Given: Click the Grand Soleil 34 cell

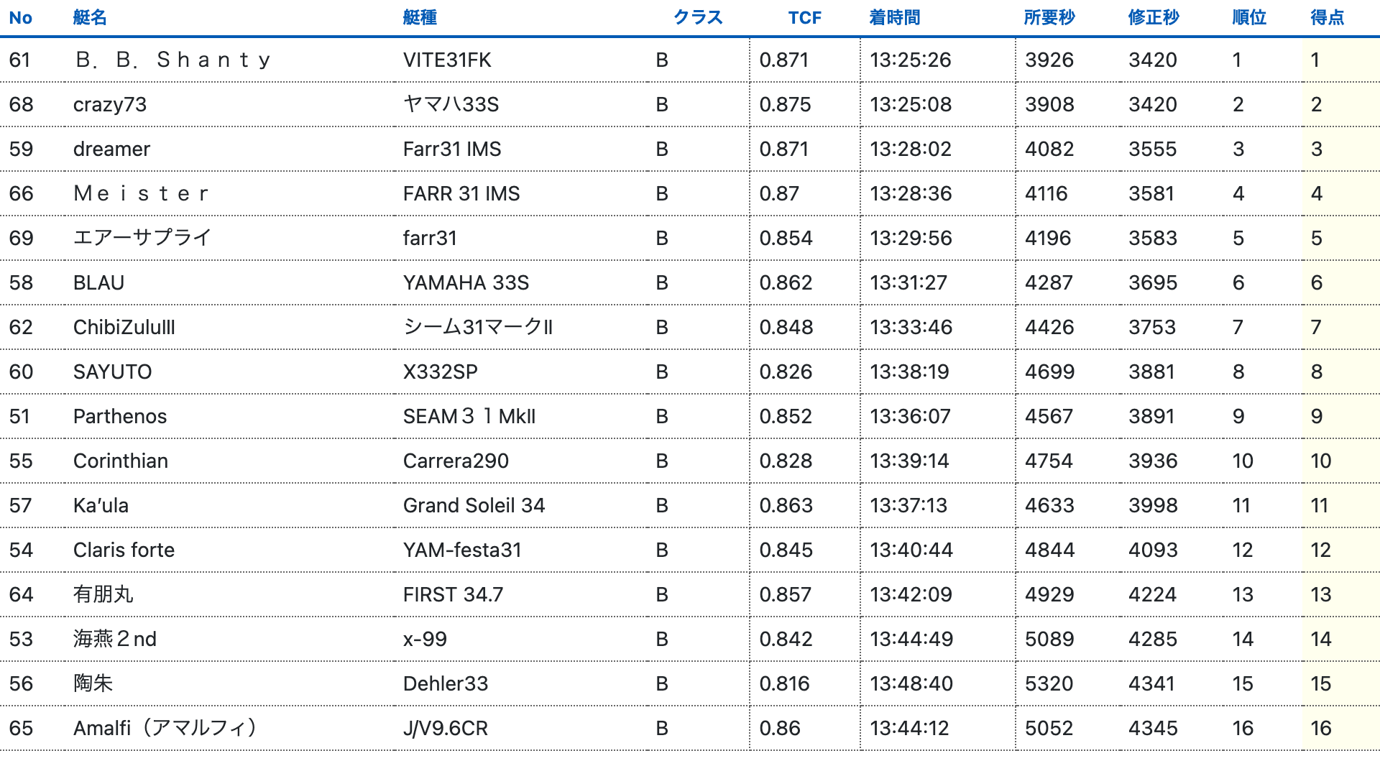Looking at the screenshot, I should click(x=474, y=506).
